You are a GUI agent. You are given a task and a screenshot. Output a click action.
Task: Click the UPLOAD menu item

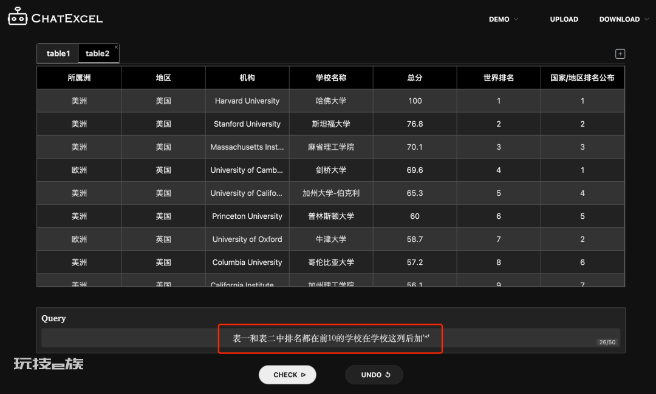coord(564,19)
